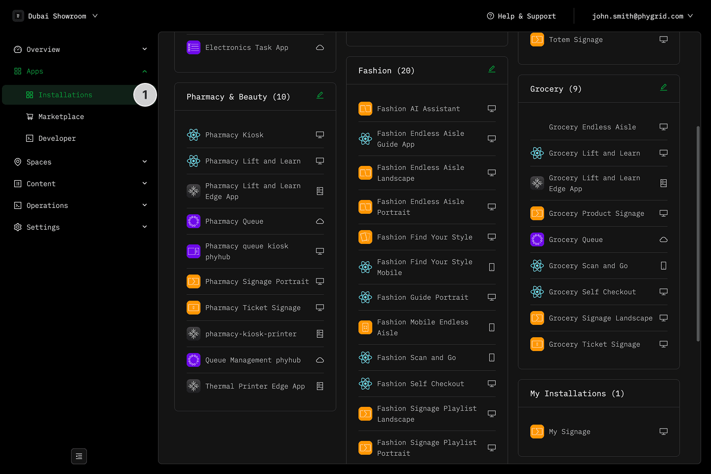Expand the Spaces section chevron
Viewport: 711px width, 474px height.
pos(145,162)
